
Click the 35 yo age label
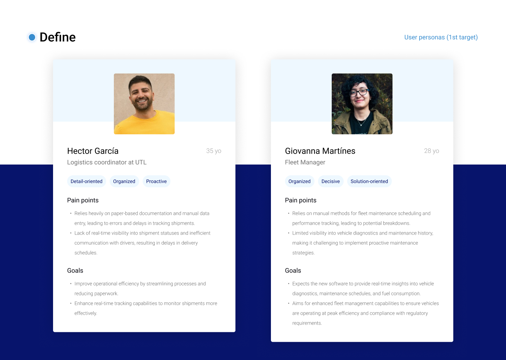click(214, 151)
